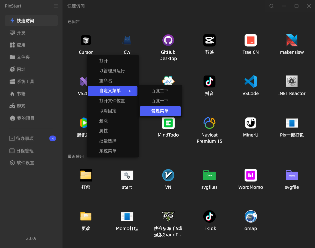Open the 剪映 app icon
315x248 pixels.
pyautogui.click(x=209, y=40)
